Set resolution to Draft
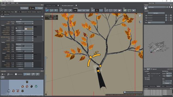This screenshot has height=97, width=173. (88, 11)
